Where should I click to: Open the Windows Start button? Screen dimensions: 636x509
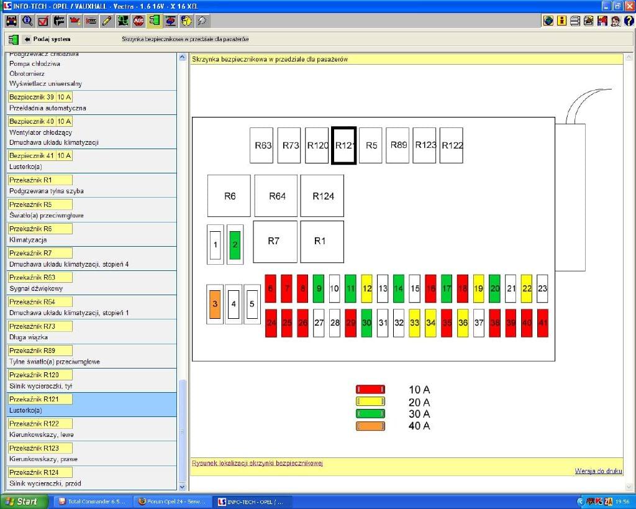coord(24,502)
